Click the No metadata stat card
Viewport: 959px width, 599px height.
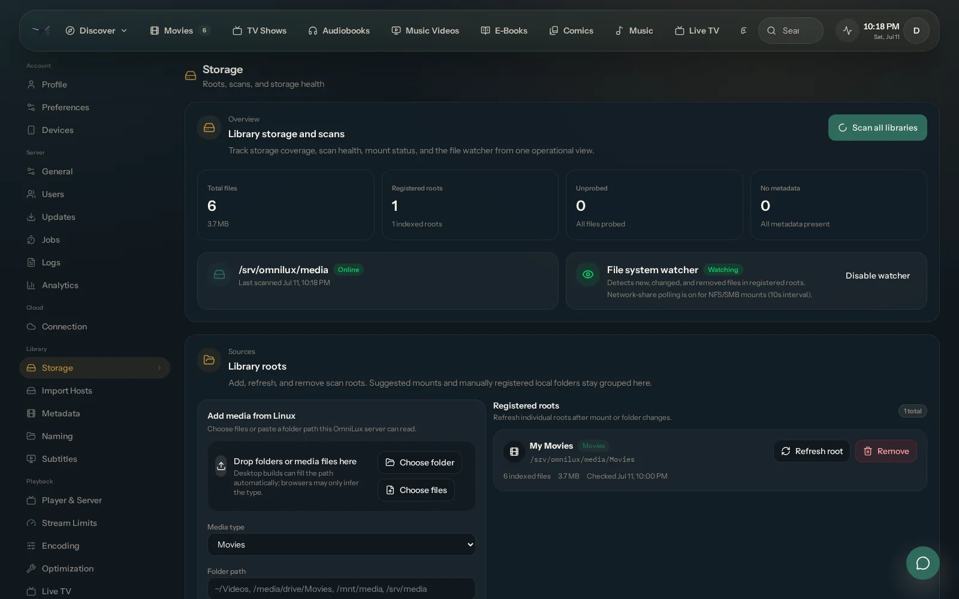tap(839, 205)
